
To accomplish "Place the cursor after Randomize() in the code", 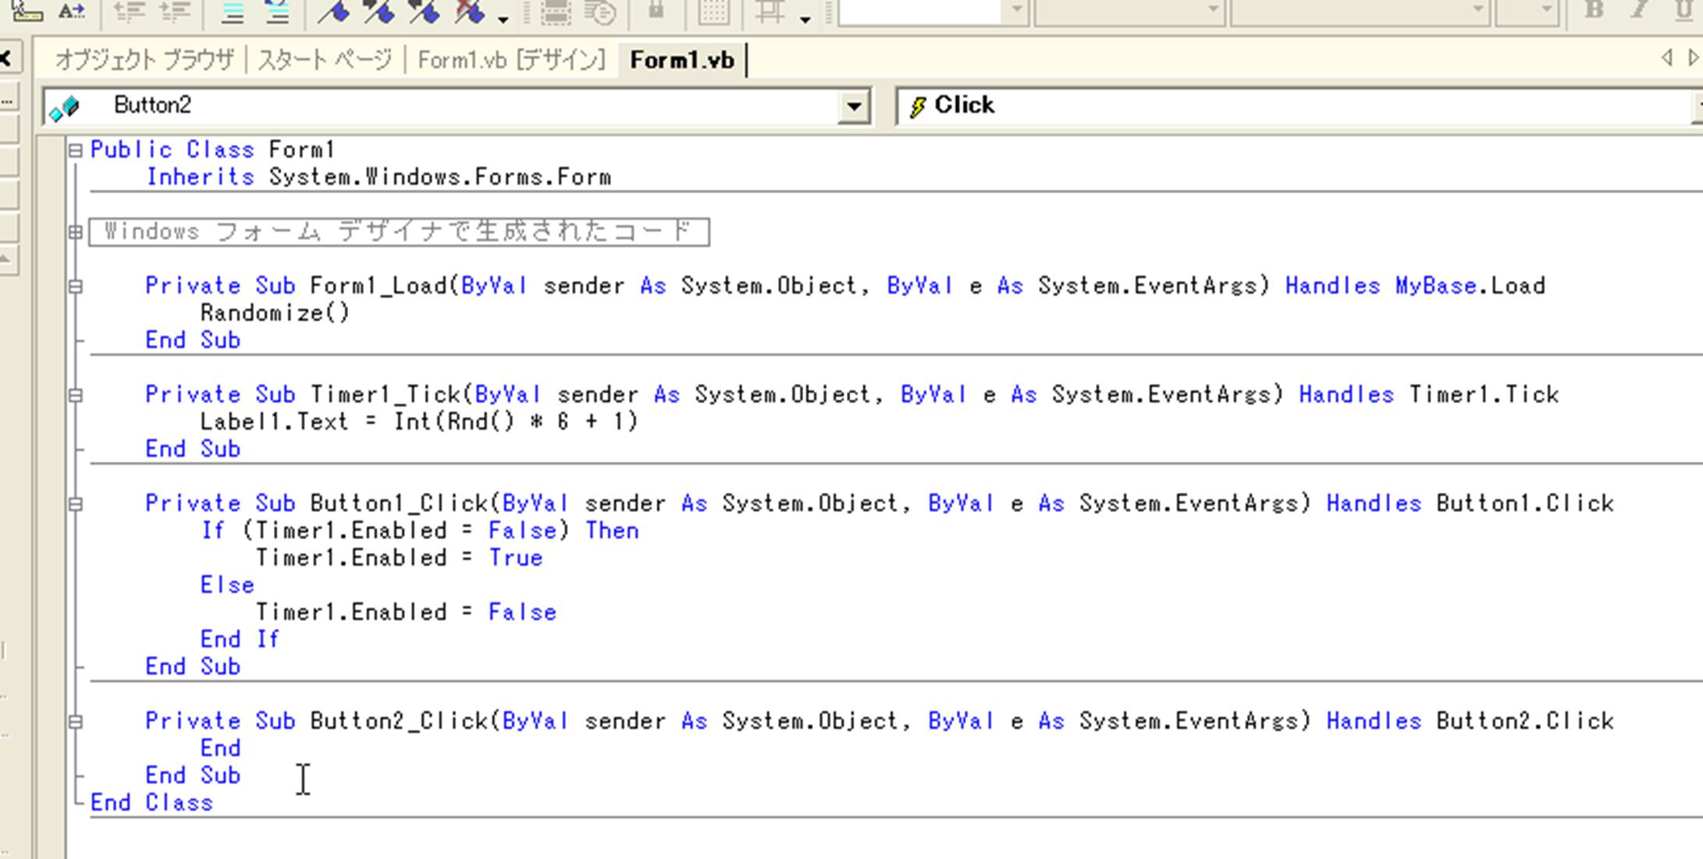I will (351, 314).
